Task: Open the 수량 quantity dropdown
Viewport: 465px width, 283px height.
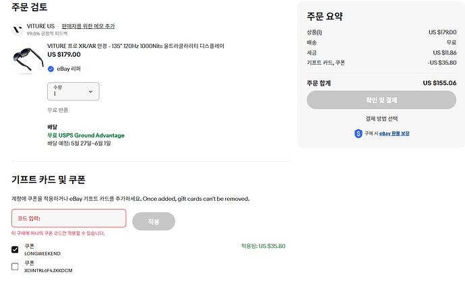Action: (73, 92)
